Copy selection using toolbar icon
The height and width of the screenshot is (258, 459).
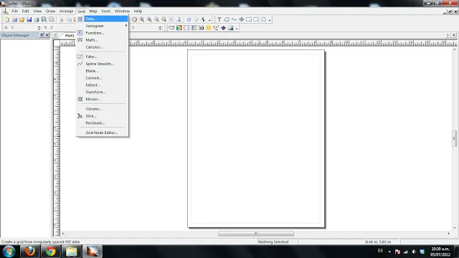69,19
